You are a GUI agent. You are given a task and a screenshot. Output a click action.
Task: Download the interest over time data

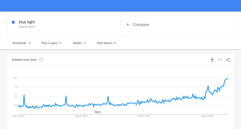[x=212, y=60]
